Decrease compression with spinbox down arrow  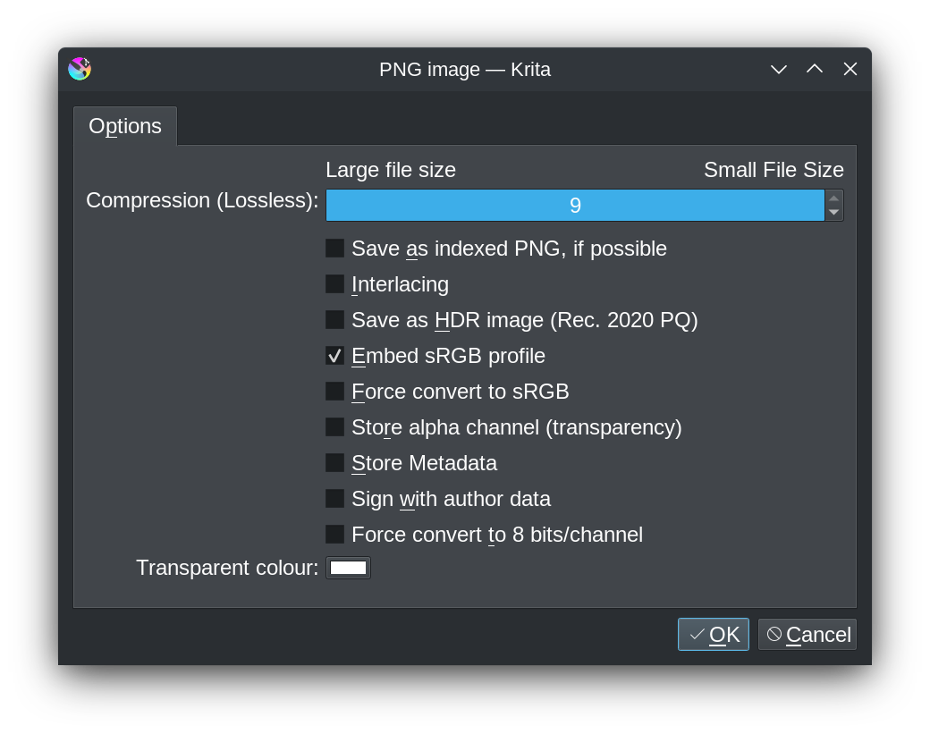tap(834, 212)
